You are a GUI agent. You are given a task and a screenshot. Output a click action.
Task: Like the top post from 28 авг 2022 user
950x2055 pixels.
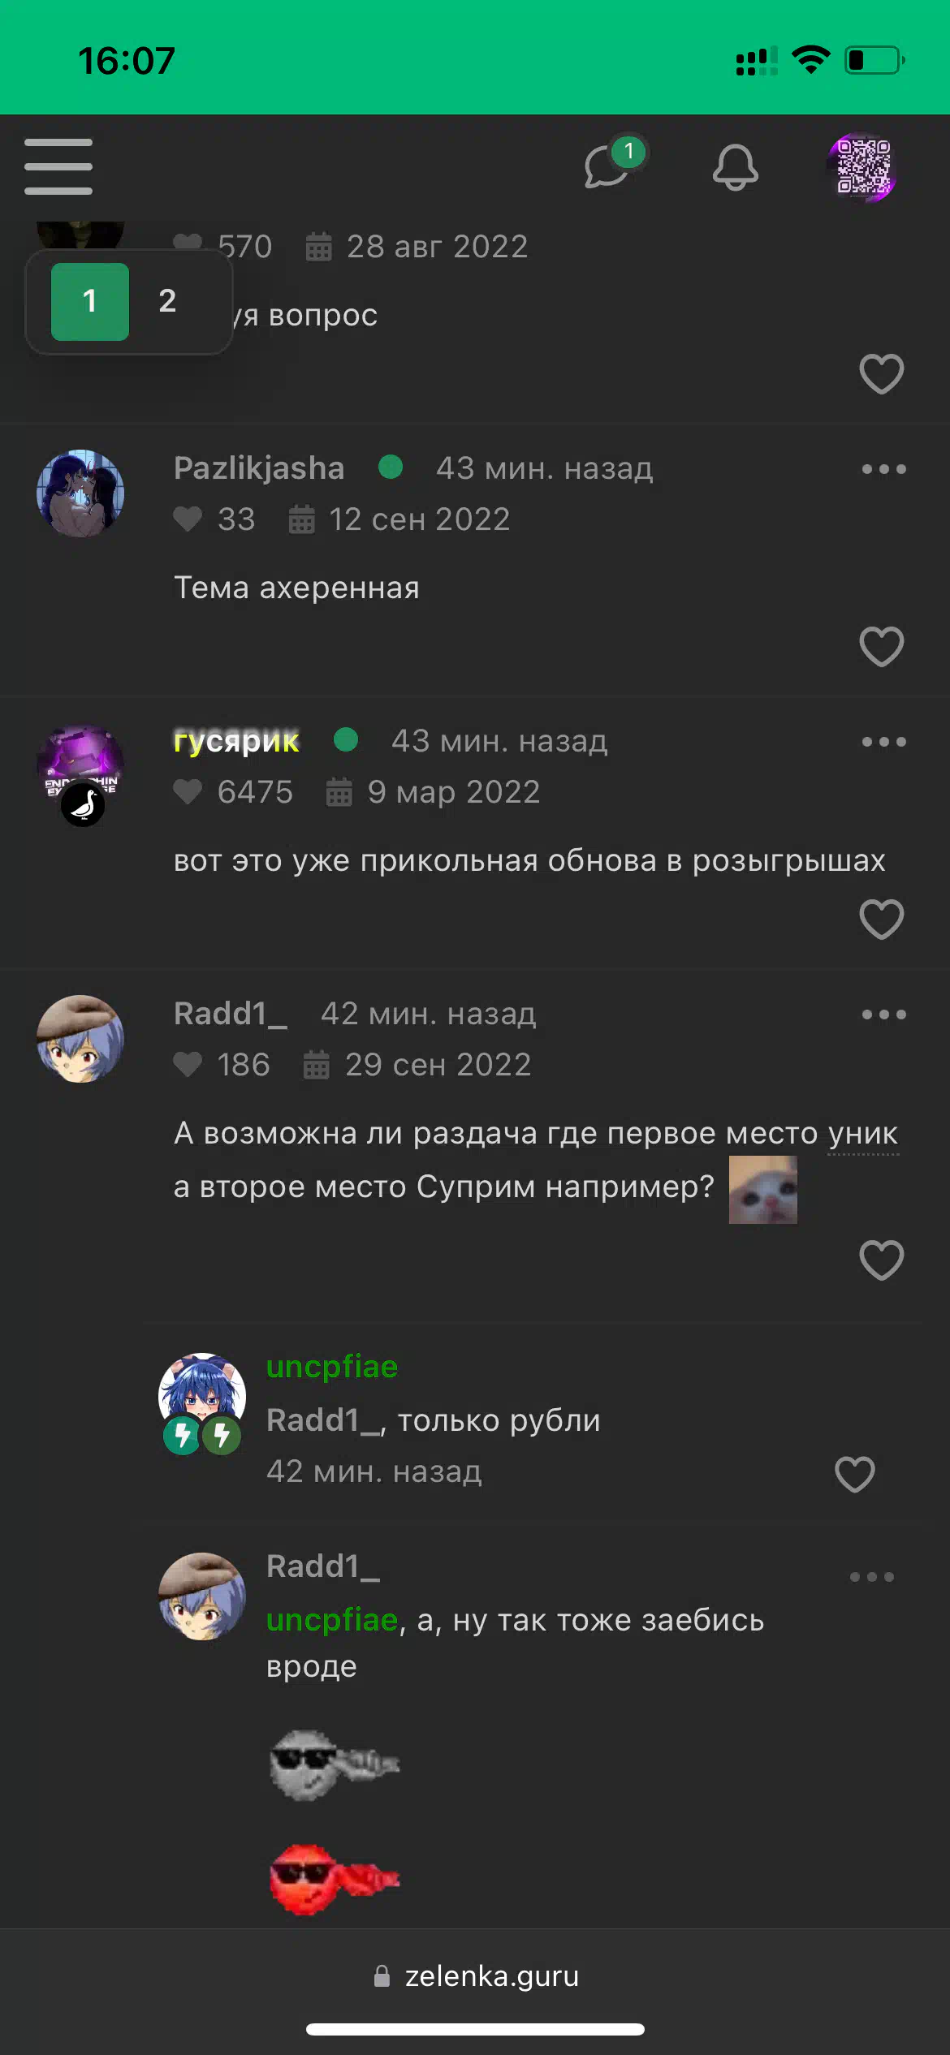[882, 374]
